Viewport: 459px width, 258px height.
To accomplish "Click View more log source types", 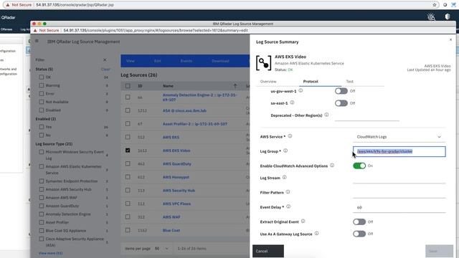I will point(51,253).
